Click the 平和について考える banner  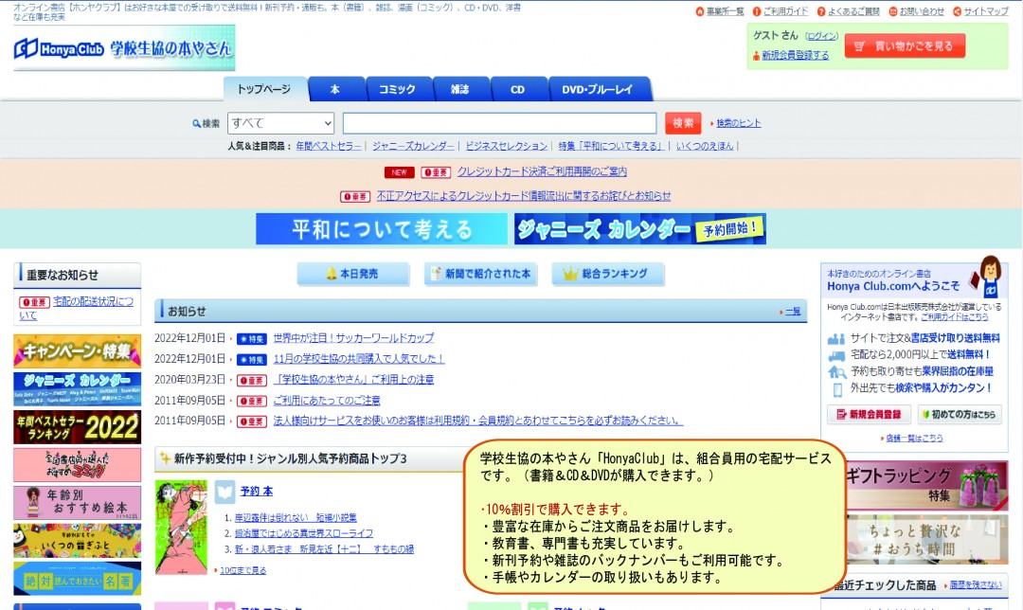(x=382, y=229)
